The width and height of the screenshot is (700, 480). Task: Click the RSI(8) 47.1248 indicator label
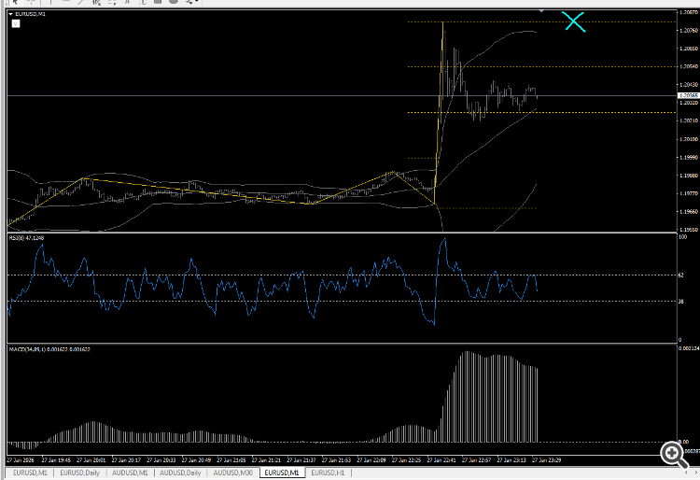pos(26,238)
